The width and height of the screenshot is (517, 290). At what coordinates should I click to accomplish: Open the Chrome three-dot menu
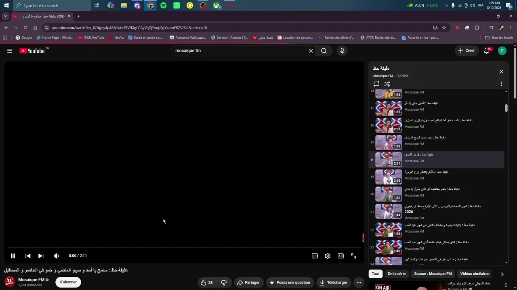click(x=511, y=28)
